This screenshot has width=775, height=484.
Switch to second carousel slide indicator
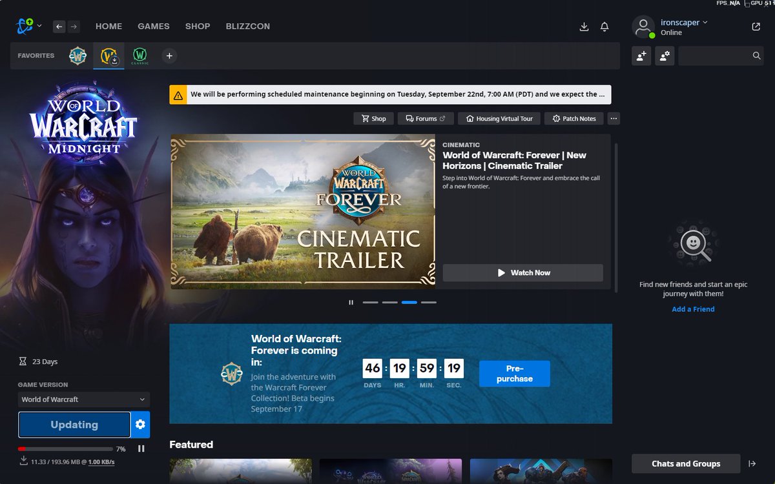coord(390,302)
